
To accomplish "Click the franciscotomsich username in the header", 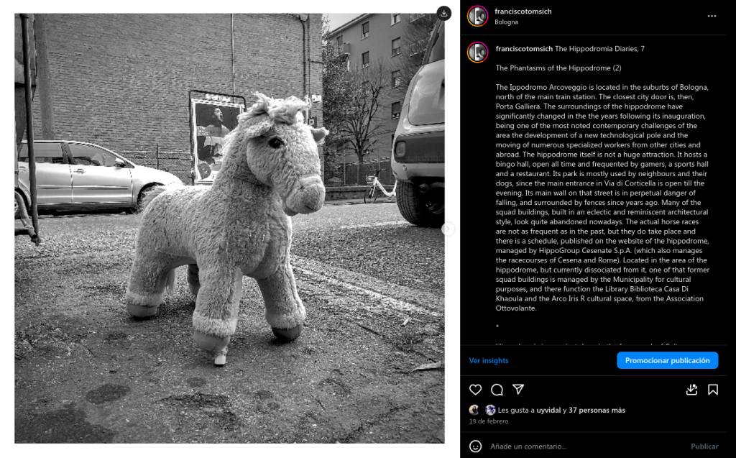I will [523, 12].
